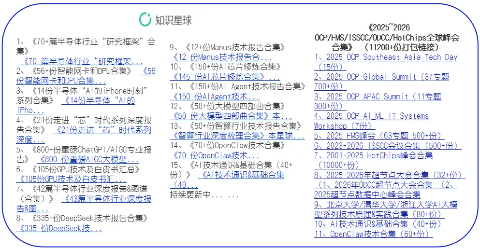Click 1、《70+篇半导体行业"研究框架"合集》 text
Viewport: 480px width, 249px height.
point(86,46)
